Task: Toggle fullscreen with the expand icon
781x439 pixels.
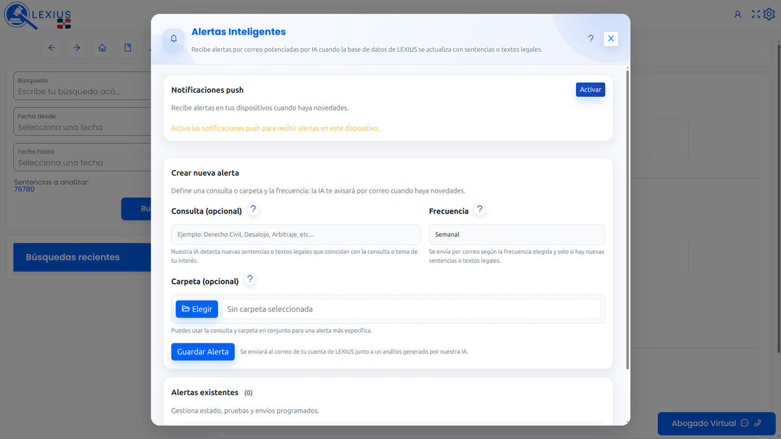Action: coord(755,13)
